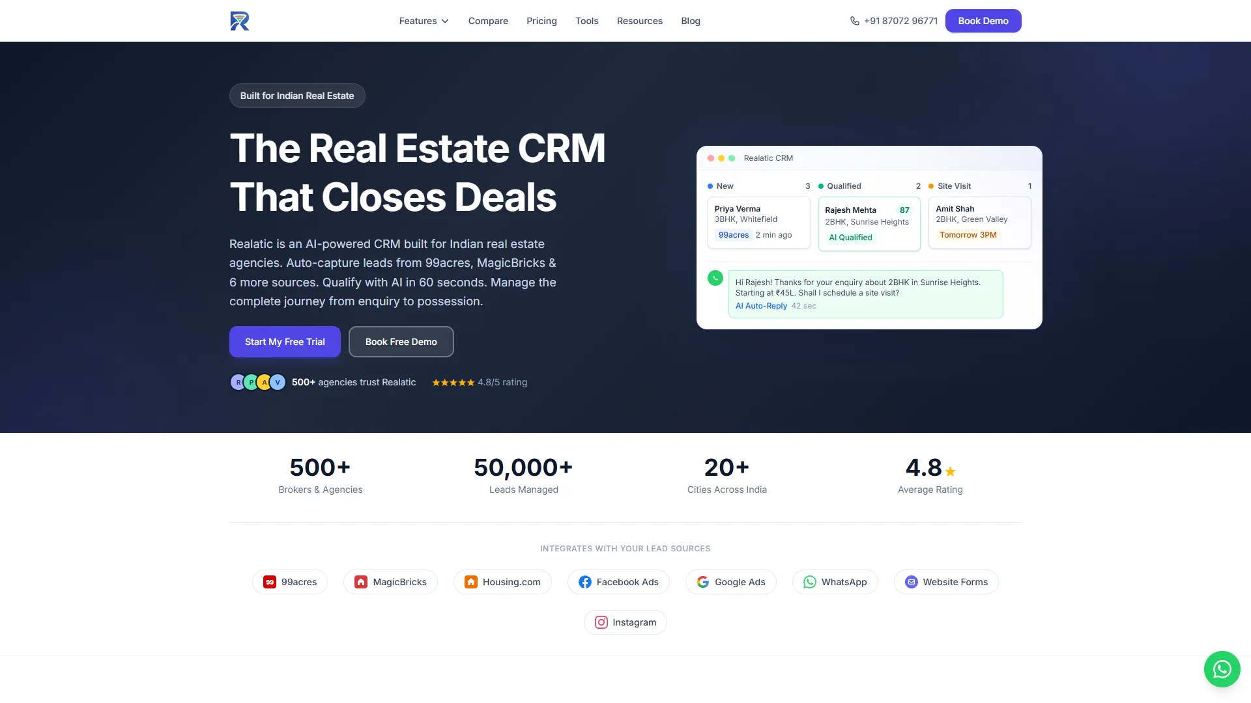1251x703 pixels.
Task: Click the avatar labeled P
Action: point(251,382)
